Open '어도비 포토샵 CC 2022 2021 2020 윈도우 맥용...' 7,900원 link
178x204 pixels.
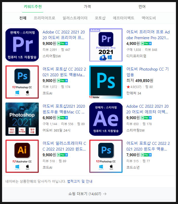pos(148,146)
